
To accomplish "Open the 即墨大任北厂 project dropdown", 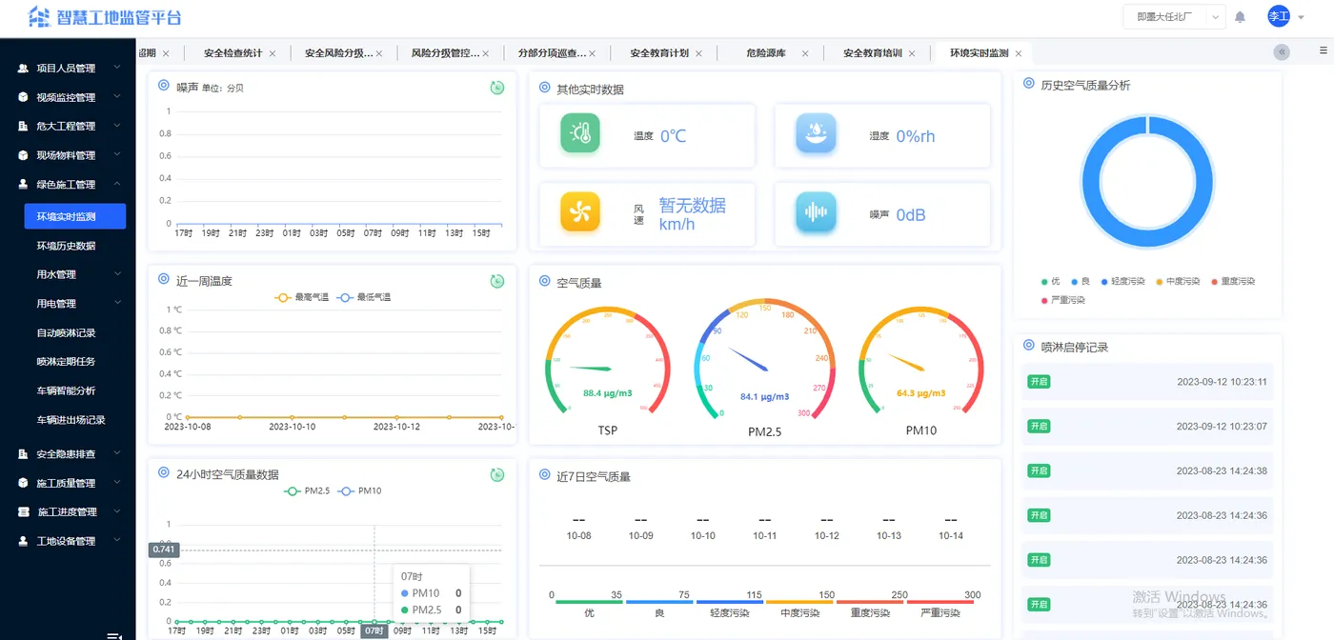I will [x=1175, y=17].
